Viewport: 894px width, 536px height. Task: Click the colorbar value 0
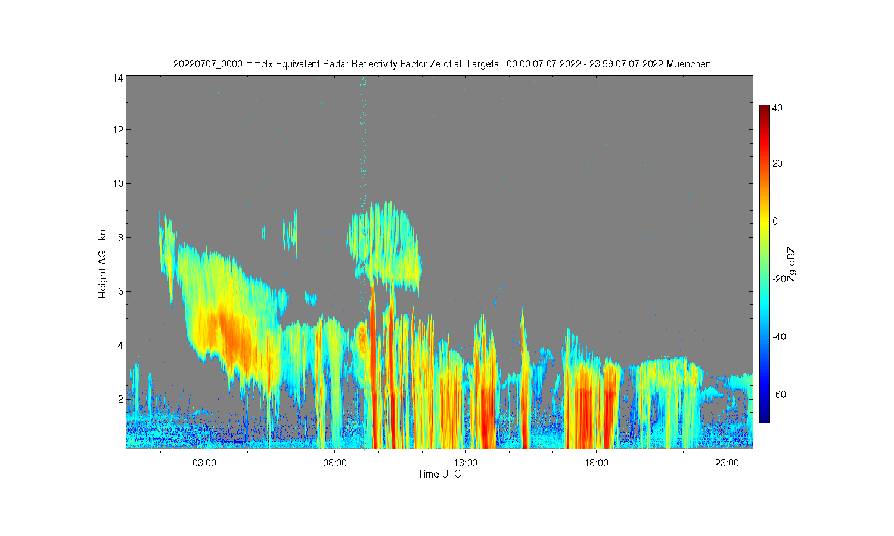point(775,221)
